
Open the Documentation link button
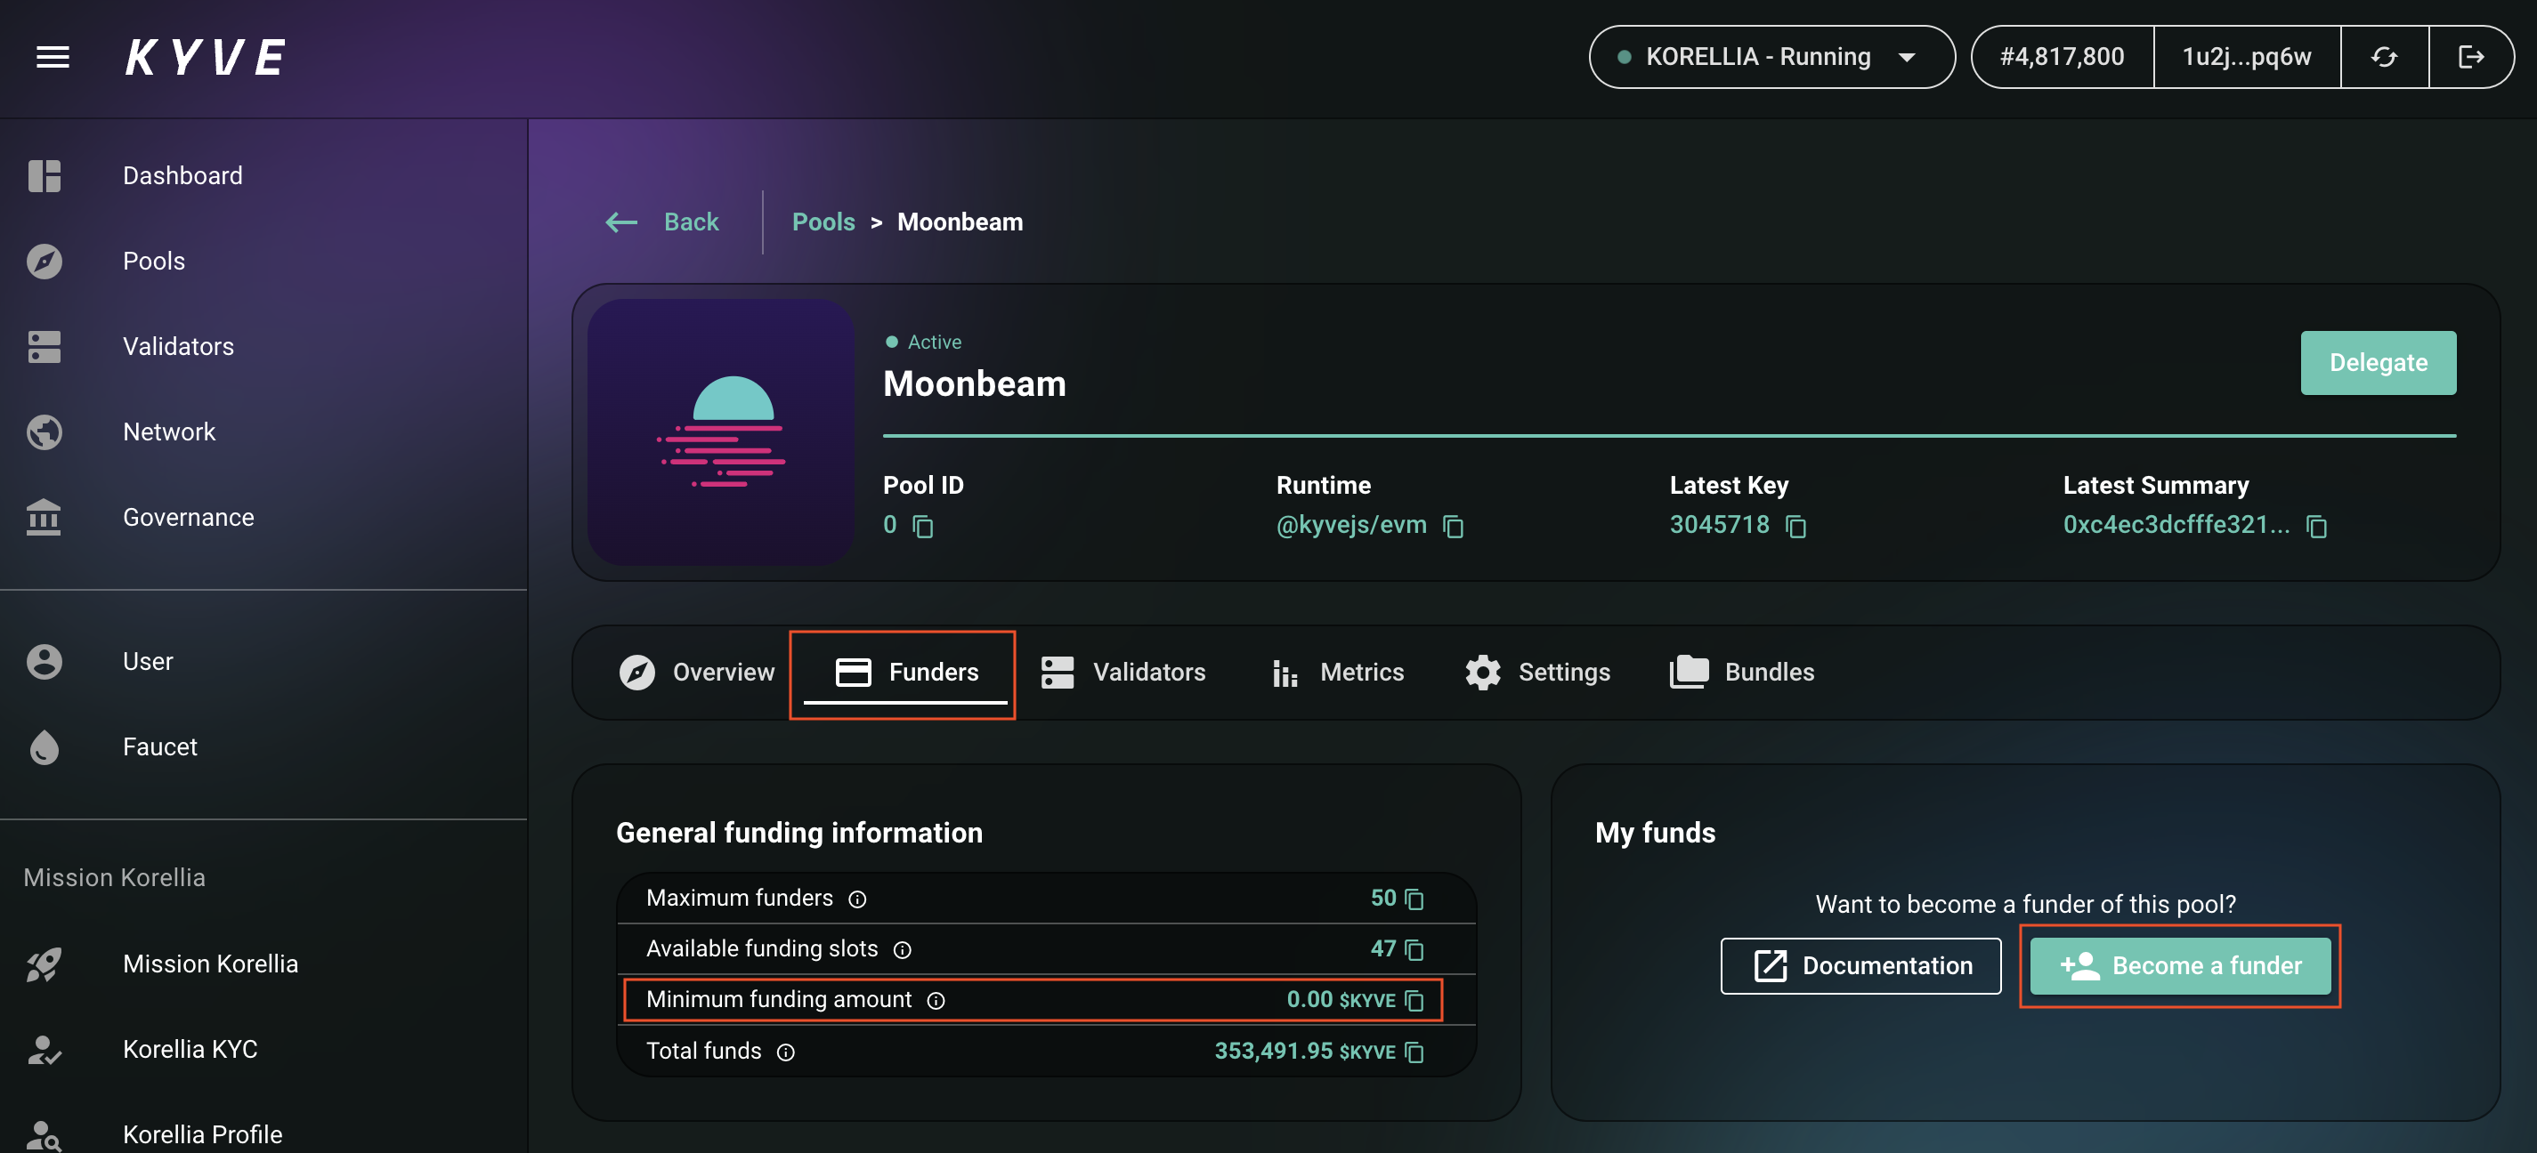pyautogui.click(x=1860, y=965)
